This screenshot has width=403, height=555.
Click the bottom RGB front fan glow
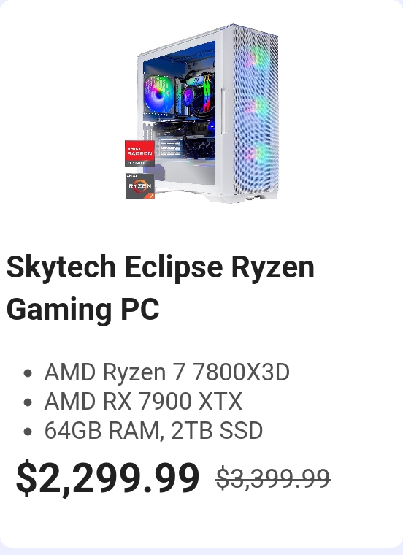pos(256,156)
